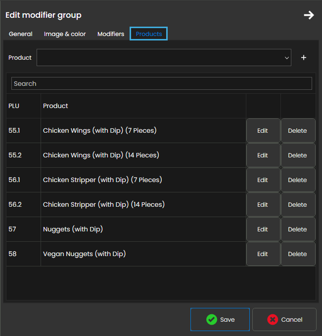This screenshot has width=322, height=336.
Task: Click the plus icon to add product
Action: click(304, 58)
